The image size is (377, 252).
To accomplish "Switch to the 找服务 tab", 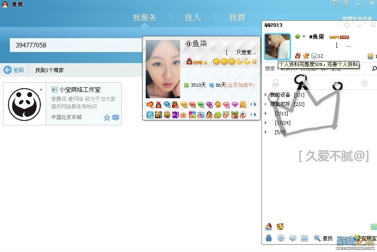I will (145, 17).
